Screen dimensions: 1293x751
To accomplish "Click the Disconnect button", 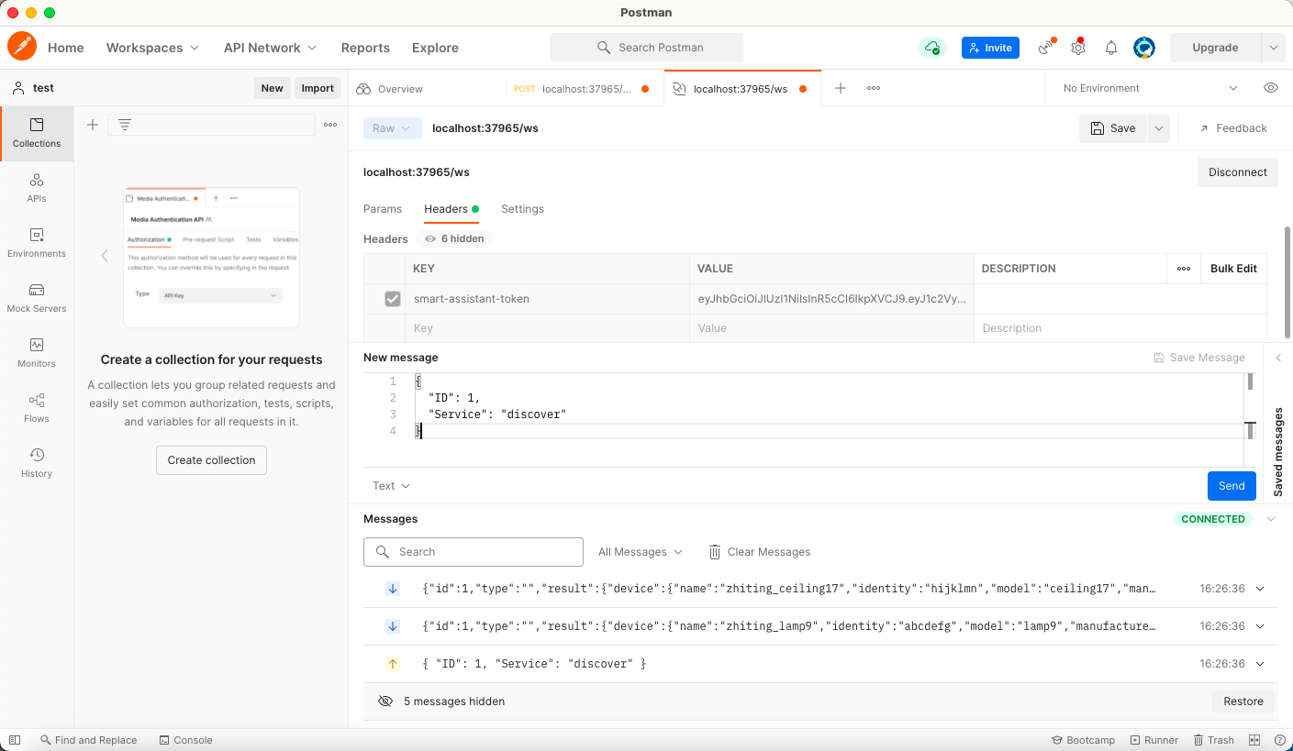I will coord(1237,172).
